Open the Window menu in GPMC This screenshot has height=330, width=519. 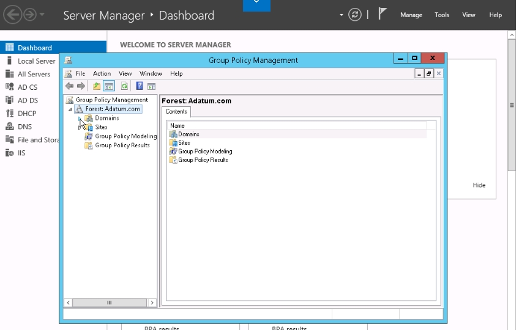click(x=151, y=73)
